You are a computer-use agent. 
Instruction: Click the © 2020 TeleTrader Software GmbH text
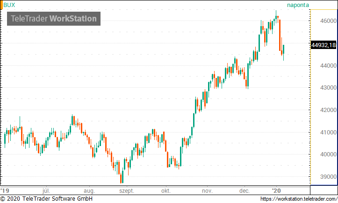46,199
